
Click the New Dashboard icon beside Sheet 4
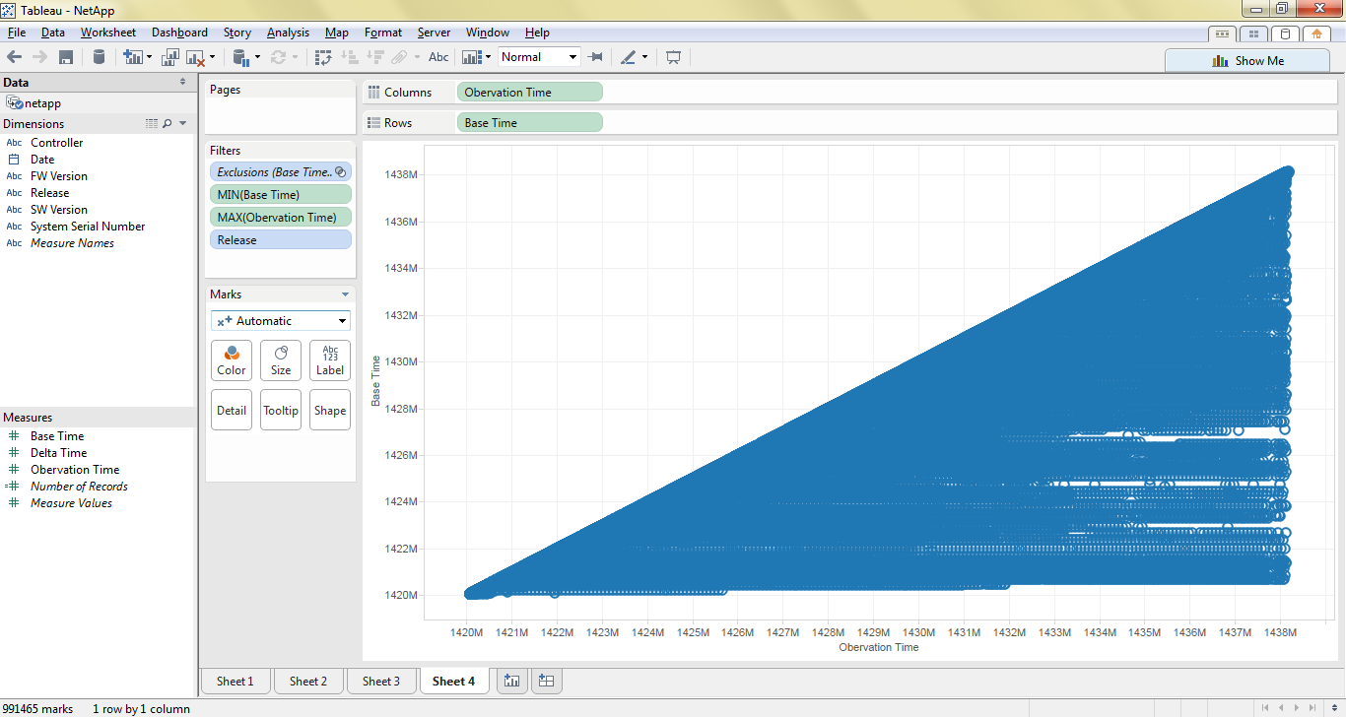tap(546, 681)
